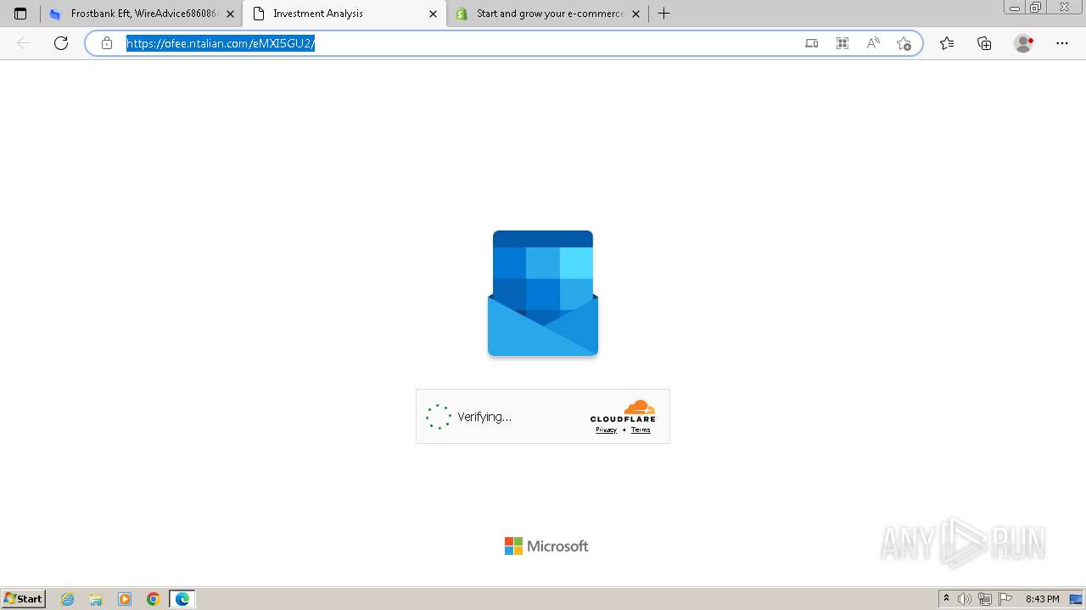Image resolution: width=1086 pixels, height=610 pixels.
Task: Switch to the Start and grow your e-commerce tab
Action: click(x=546, y=14)
